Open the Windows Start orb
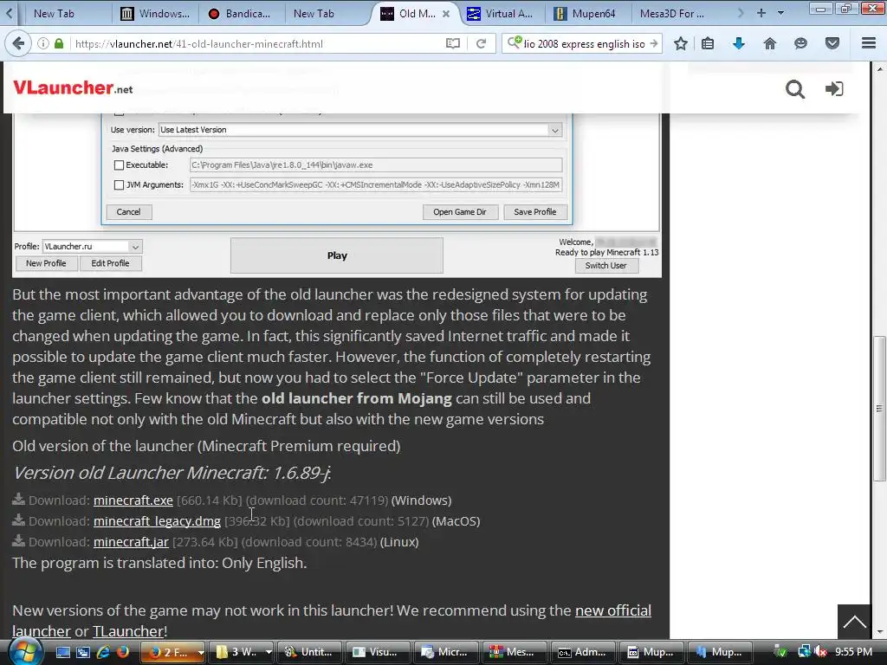Viewport: 887px width, 665px height. point(25,652)
